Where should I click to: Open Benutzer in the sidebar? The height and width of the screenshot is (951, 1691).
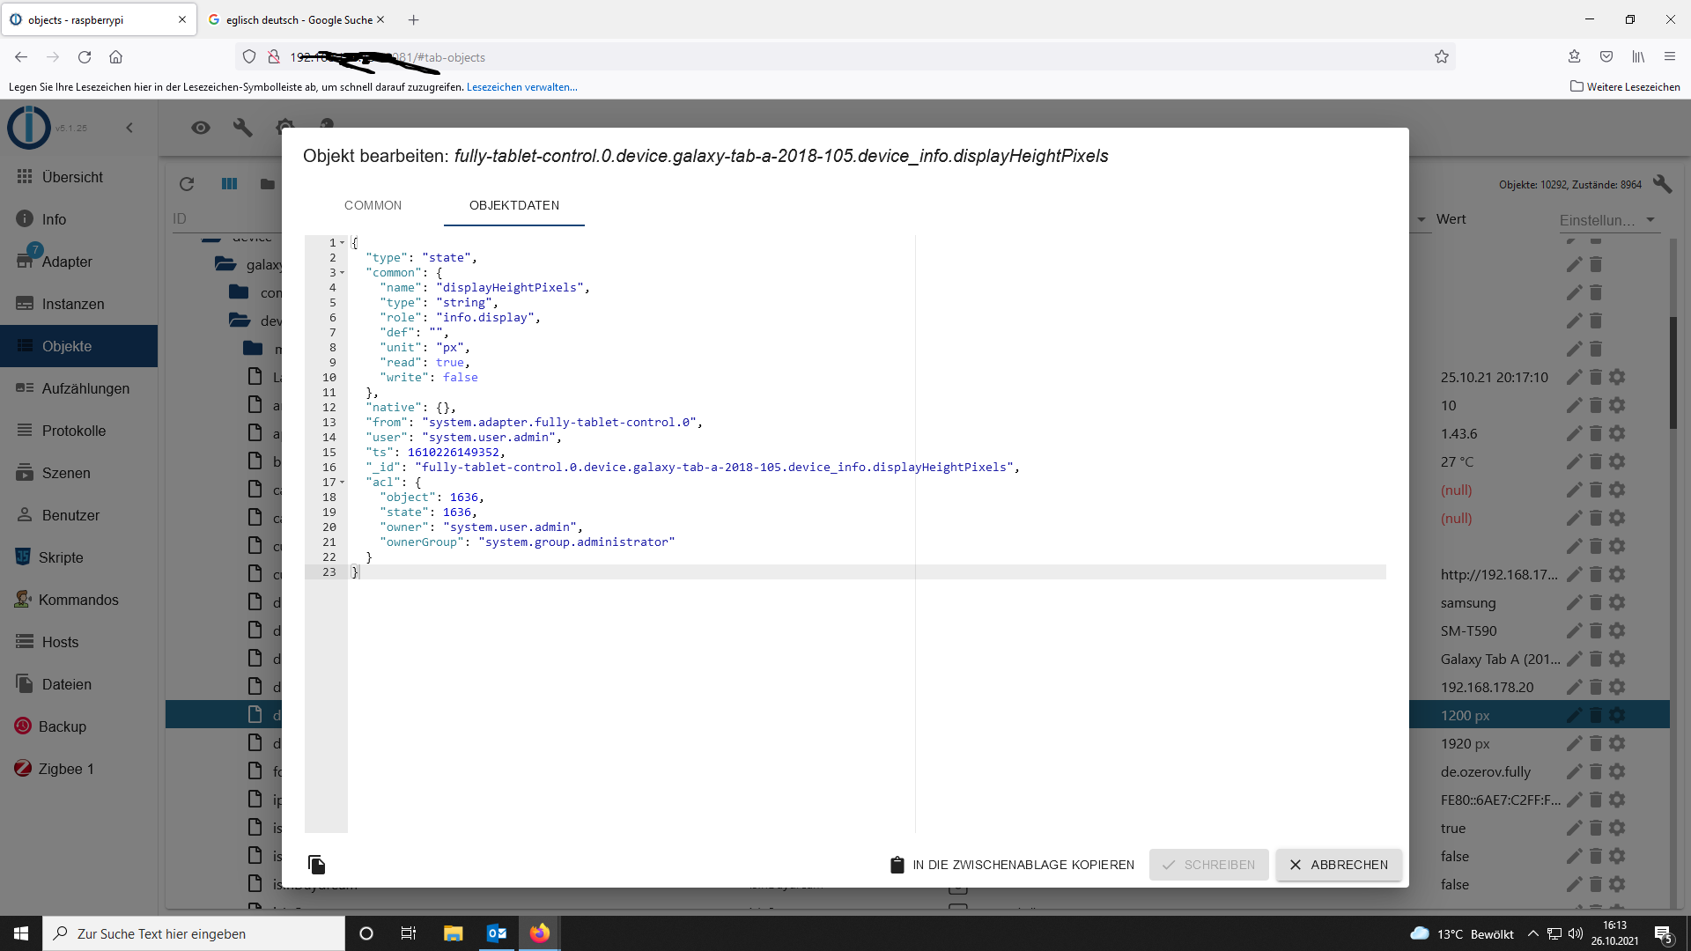point(79,515)
